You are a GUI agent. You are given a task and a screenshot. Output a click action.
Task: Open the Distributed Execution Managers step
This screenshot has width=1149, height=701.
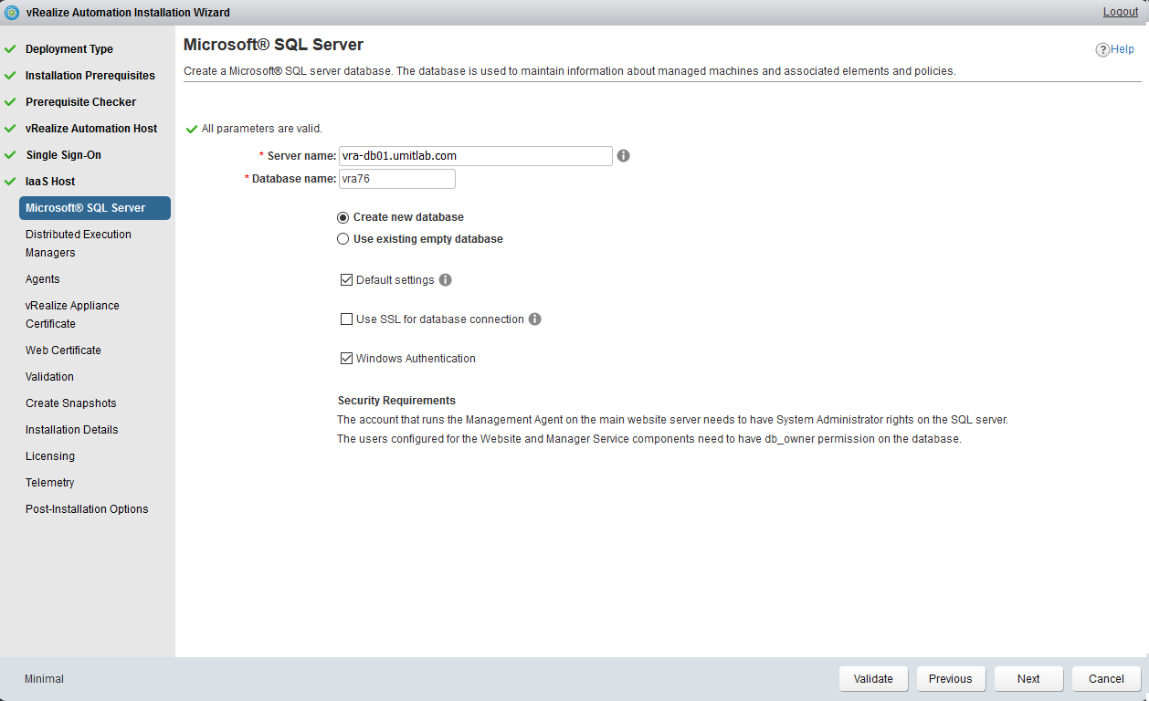[x=79, y=244]
